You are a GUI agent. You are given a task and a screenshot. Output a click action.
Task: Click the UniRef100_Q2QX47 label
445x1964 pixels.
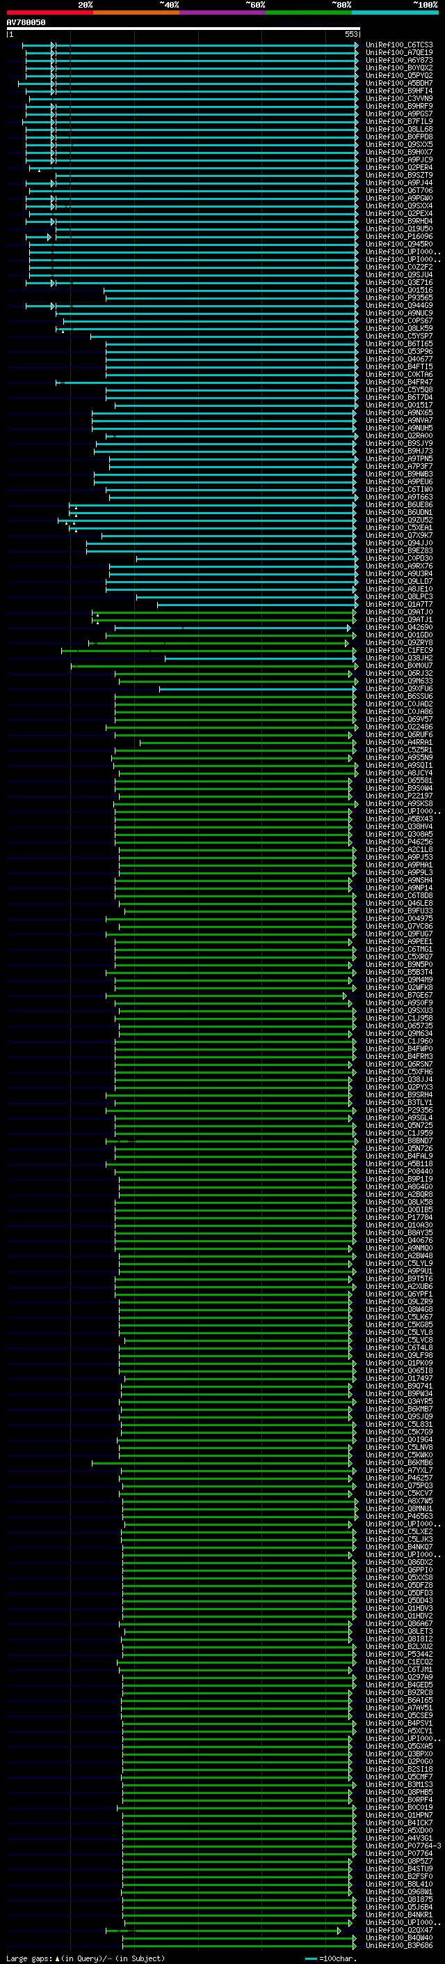pos(399,1930)
